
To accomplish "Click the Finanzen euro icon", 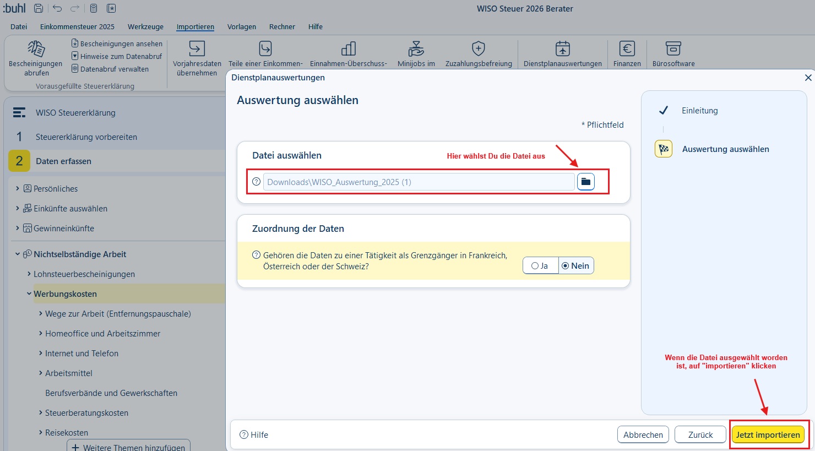I will 627,48.
